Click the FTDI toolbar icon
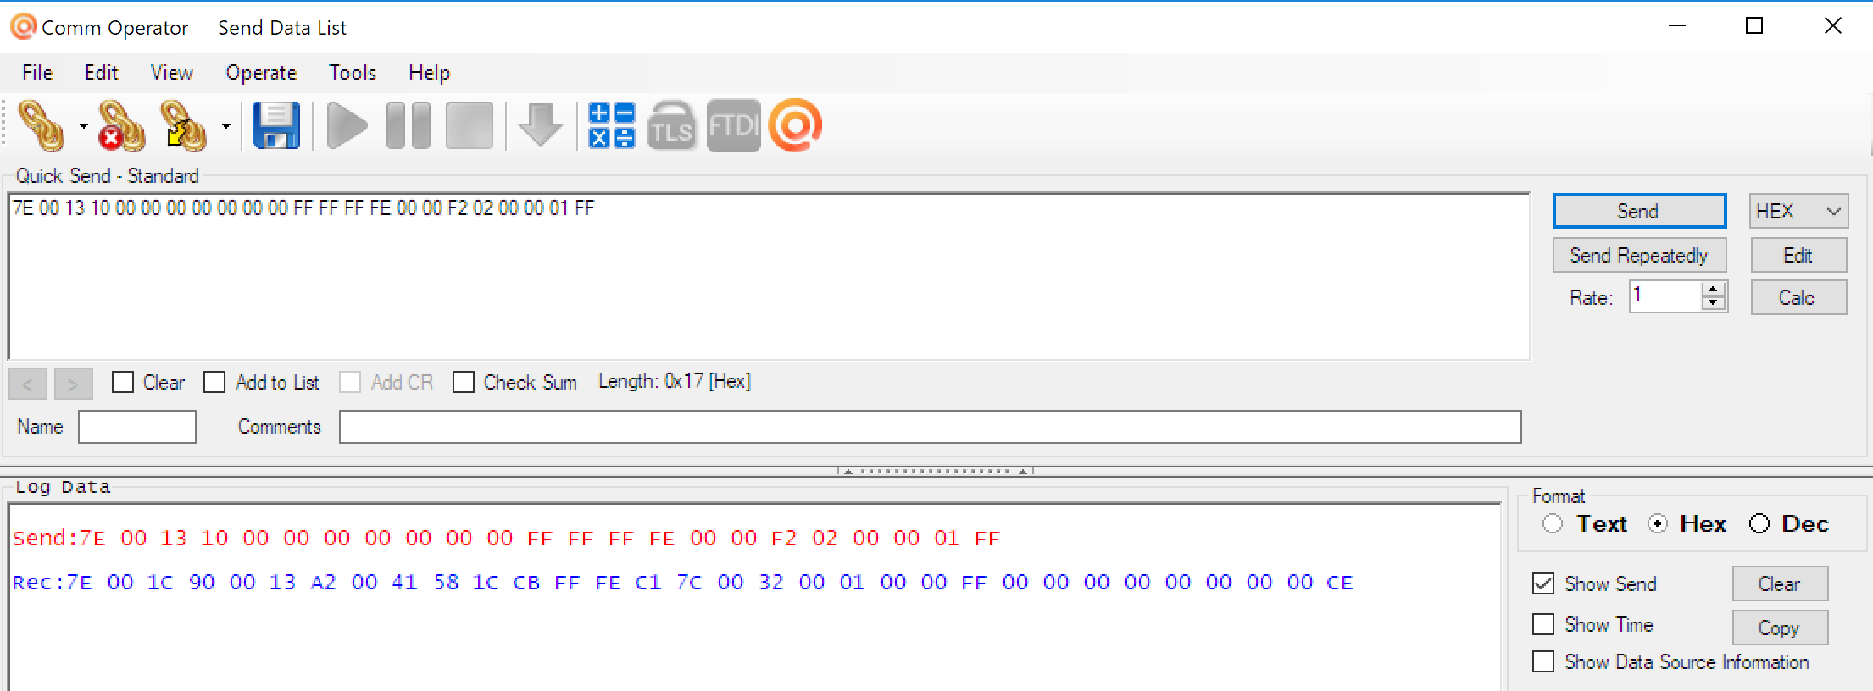The width and height of the screenshot is (1873, 691). [x=733, y=126]
